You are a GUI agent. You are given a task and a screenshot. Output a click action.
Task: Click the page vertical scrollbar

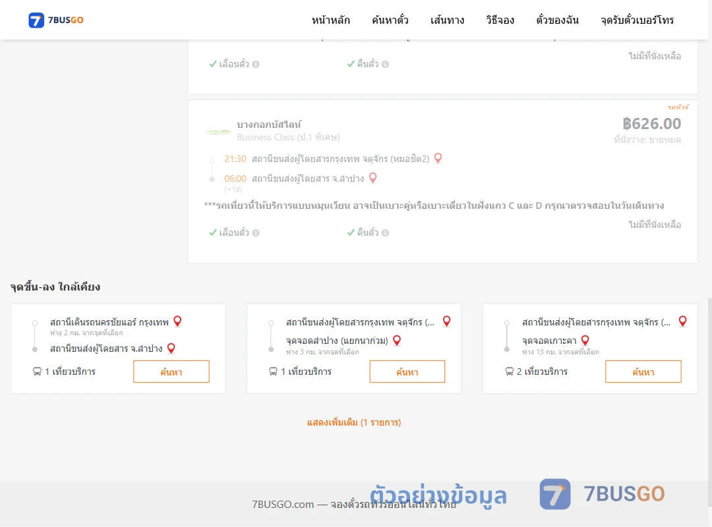709,402
